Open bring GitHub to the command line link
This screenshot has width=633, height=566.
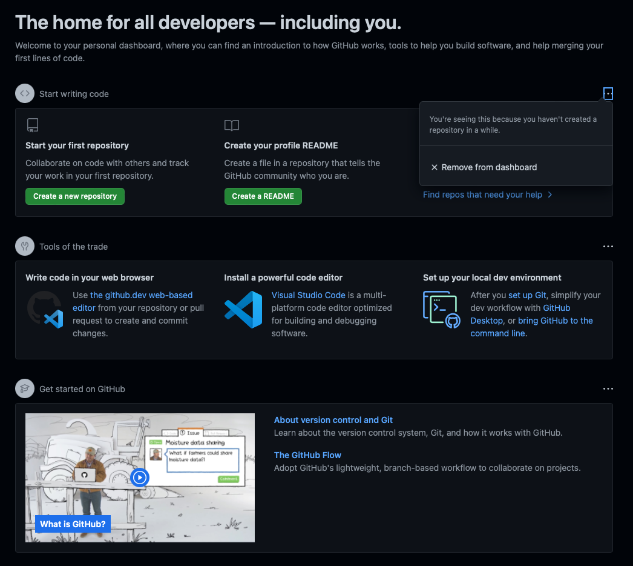pyautogui.click(x=532, y=327)
